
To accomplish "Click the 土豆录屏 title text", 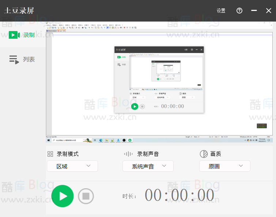I will [19, 11].
